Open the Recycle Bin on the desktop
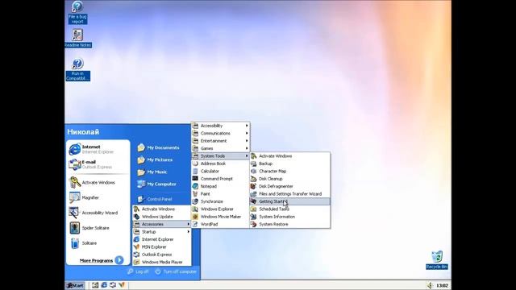The width and height of the screenshot is (516, 290). tap(437, 260)
